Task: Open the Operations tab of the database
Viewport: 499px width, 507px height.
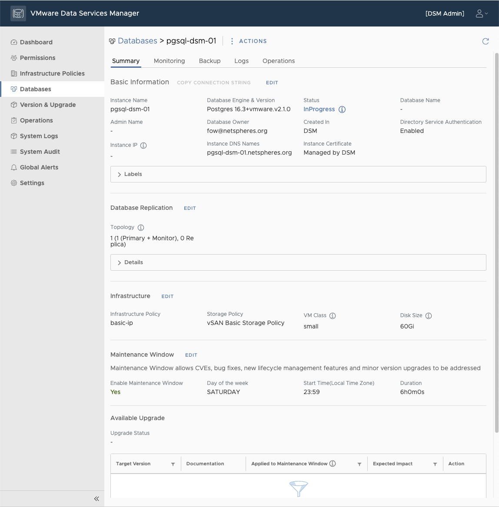Action: 279,61
